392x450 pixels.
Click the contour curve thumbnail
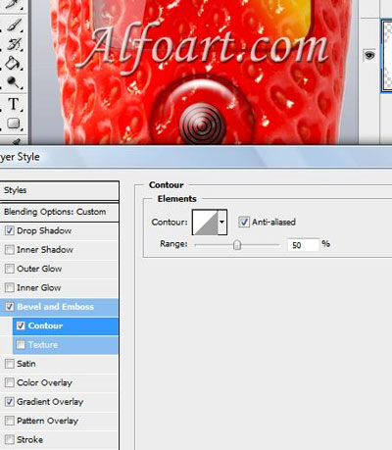point(205,223)
